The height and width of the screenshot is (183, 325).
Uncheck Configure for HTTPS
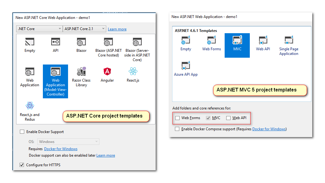pos(22,165)
